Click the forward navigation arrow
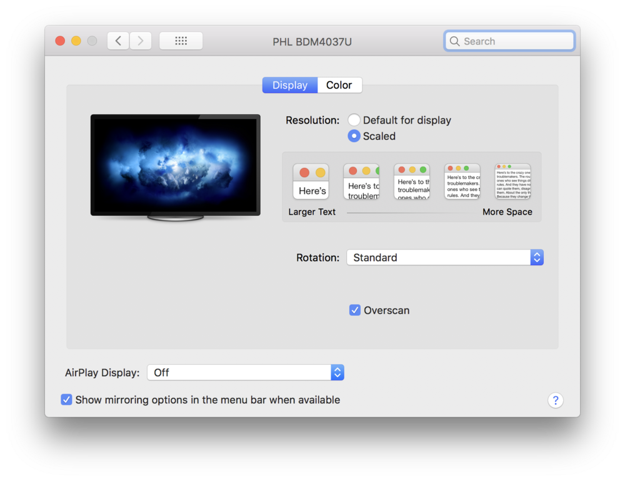The height and width of the screenshot is (481, 625). point(141,41)
